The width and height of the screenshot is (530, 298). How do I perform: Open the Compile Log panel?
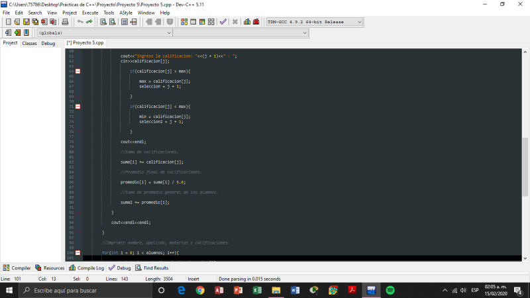[x=87, y=268]
